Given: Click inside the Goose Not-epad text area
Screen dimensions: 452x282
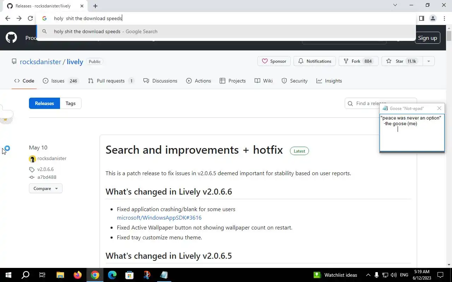Looking at the screenshot, I should click(x=412, y=133).
